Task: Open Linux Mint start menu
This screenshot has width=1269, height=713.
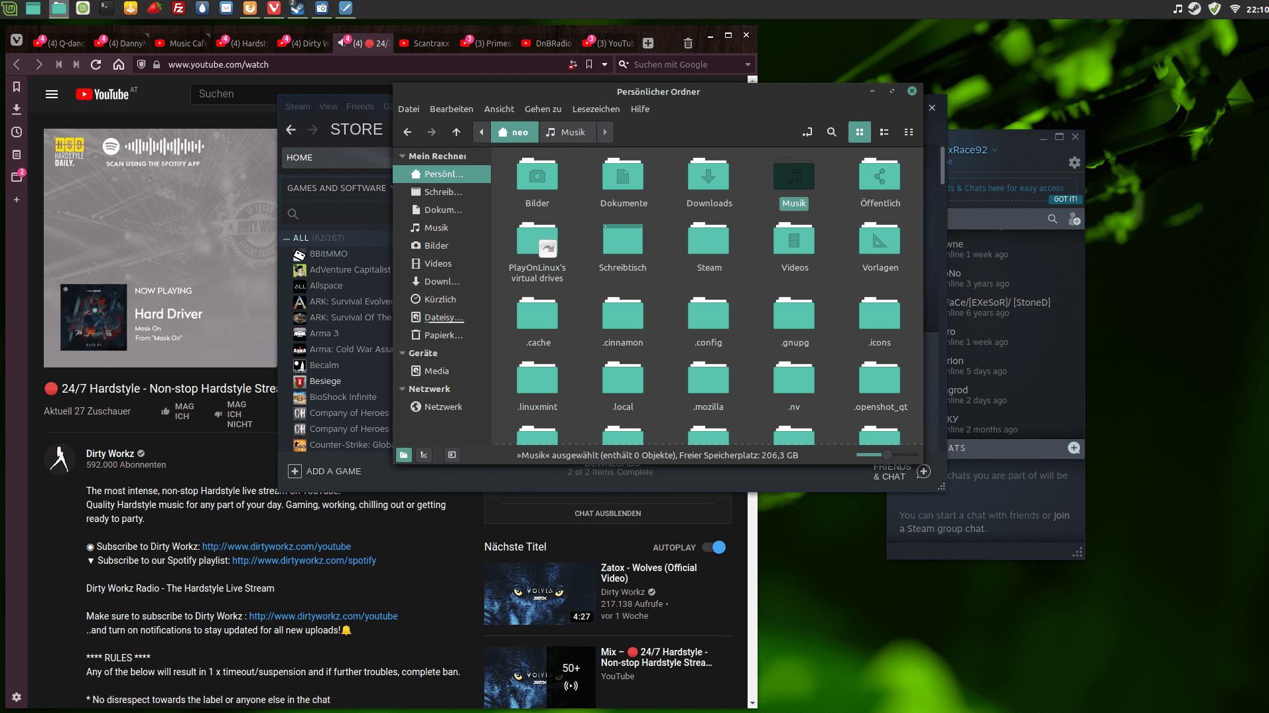Action: (9, 8)
